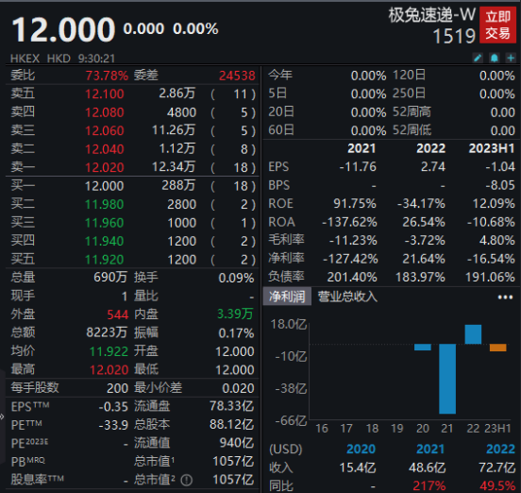
Task: Click the 极兔速递-W stock name
Action: (432, 15)
